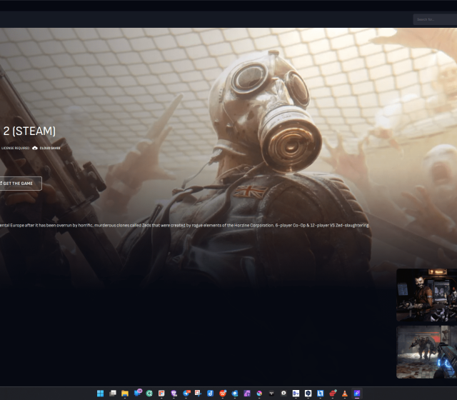Viewport: 457px width, 400px height.
Task: Open the top screenshot thumbnail with the character
Action: (426, 295)
